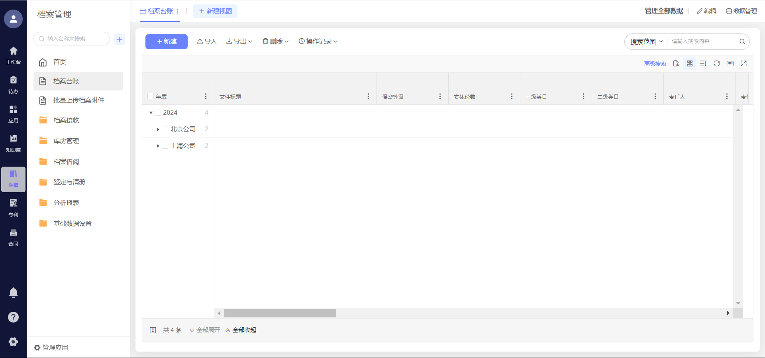Click the blue 新建 button
The width and height of the screenshot is (765, 358).
click(x=166, y=41)
